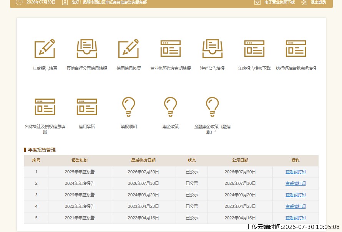View or print the 2024年年度报告
This screenshot has width=342, height=232.
point(296,183)
